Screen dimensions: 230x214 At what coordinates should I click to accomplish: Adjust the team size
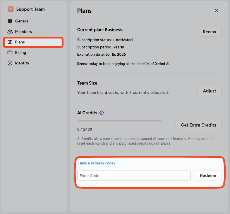coord(210,91)
